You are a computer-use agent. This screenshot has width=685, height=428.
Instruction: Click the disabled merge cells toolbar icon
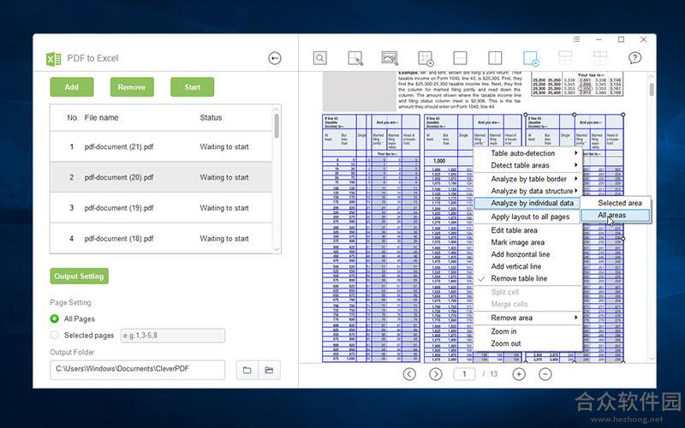600,57
